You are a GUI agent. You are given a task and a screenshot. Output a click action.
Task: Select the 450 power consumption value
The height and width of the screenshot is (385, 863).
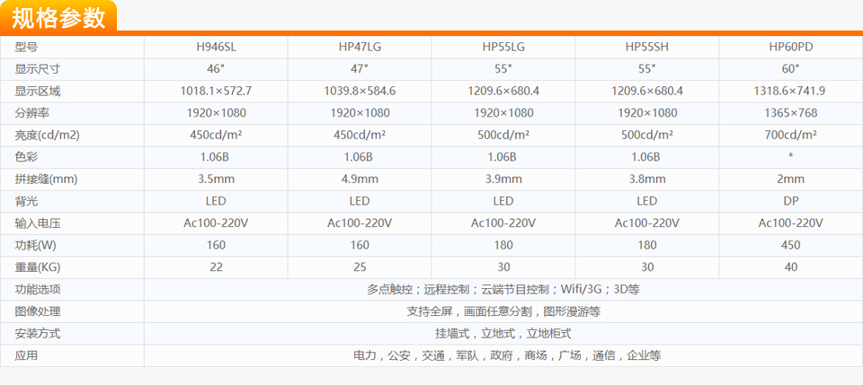click(791, 245)
